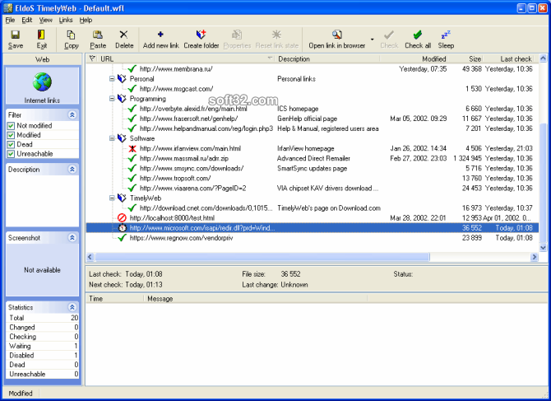Screen dimensions: 551x401
Task: Sort by the Last check column header
Action: click(x=508, y=58)
